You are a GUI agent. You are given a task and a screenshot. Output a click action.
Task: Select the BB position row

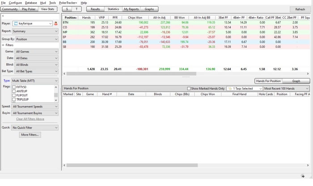(x=186, y=42)
